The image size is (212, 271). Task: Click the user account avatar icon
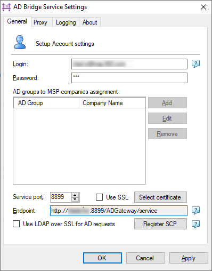(20, 42)
